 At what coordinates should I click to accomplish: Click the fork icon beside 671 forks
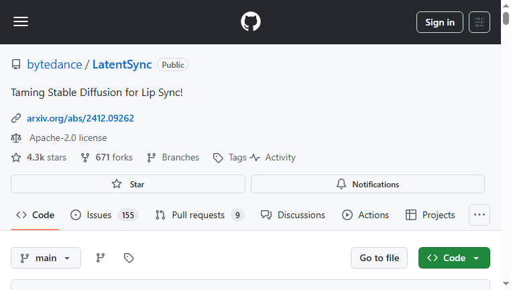85,158
